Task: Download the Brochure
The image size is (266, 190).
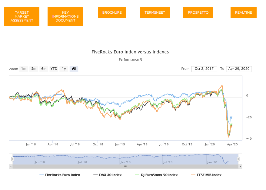Action: [112, 12]
